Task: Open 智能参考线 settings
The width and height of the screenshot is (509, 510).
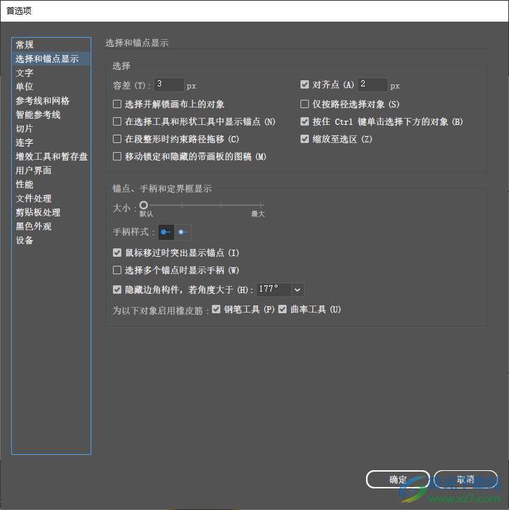Action: pyautogui.click(x=51, y=114)
